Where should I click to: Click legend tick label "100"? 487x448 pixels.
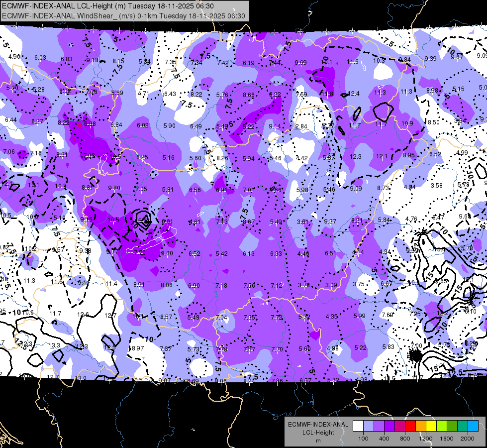click(363, 439)
